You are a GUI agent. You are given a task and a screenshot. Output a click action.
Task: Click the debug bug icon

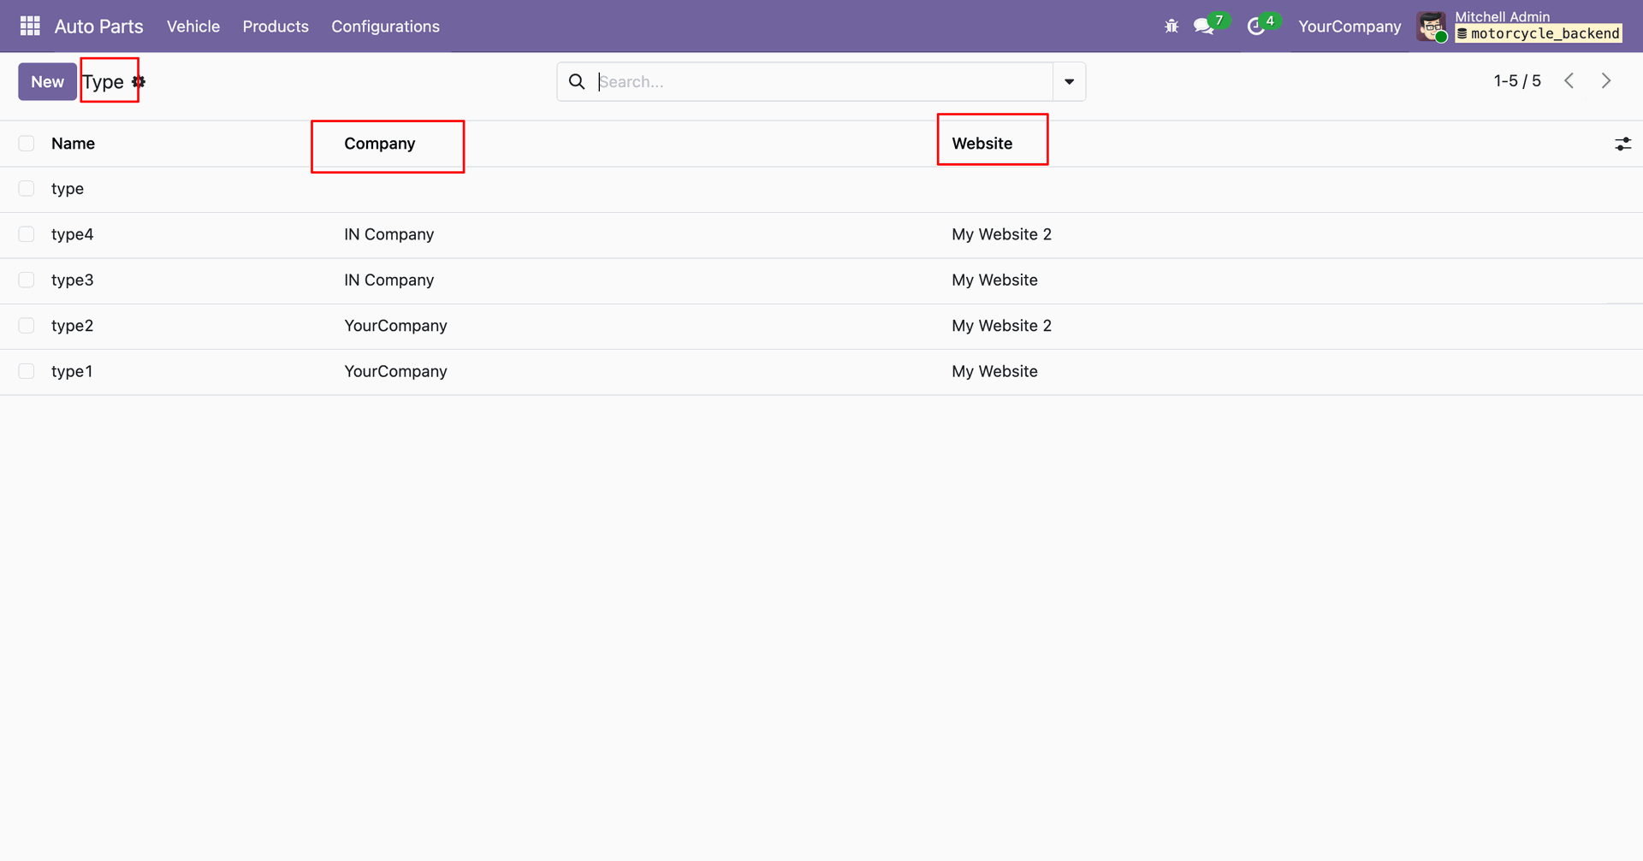1171,27
